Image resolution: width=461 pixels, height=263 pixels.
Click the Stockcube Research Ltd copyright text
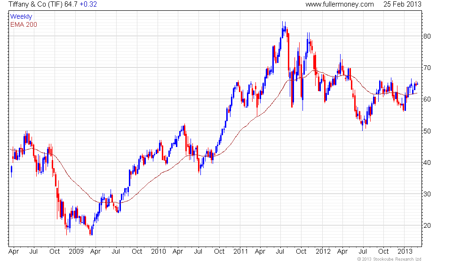click(x=389, y=259)
